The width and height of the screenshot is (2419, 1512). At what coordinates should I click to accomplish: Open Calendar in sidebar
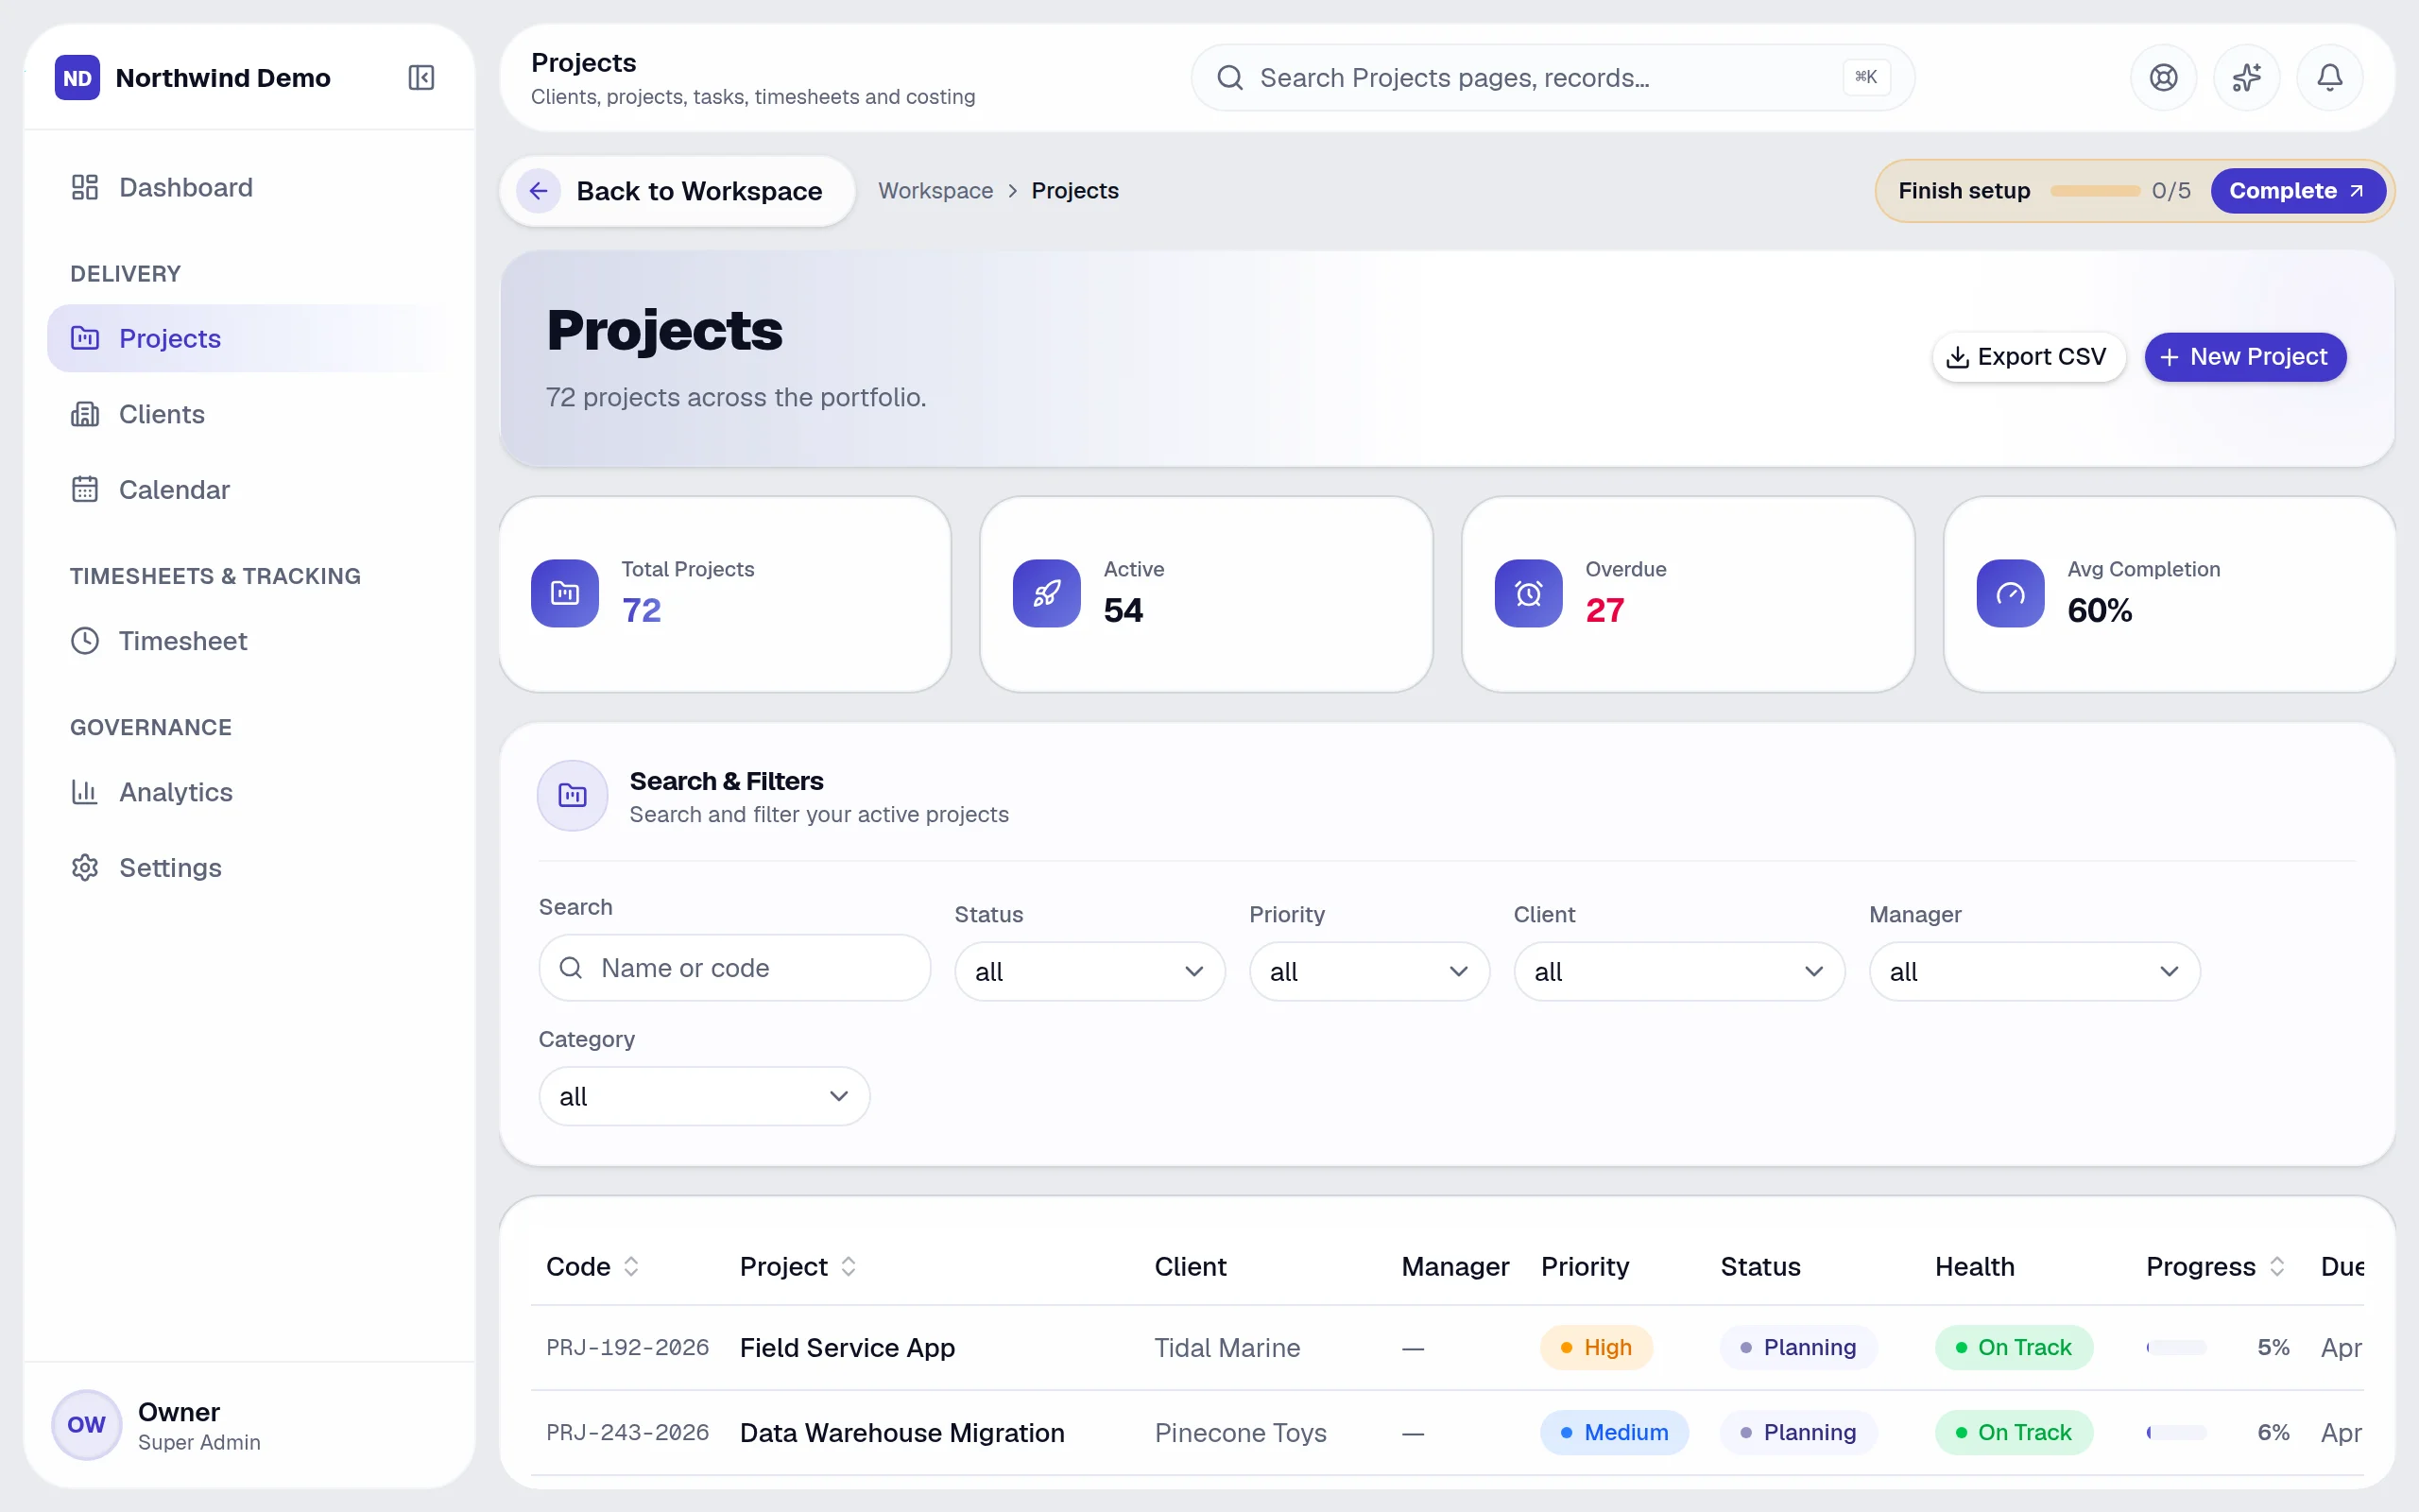click(248, 489)
